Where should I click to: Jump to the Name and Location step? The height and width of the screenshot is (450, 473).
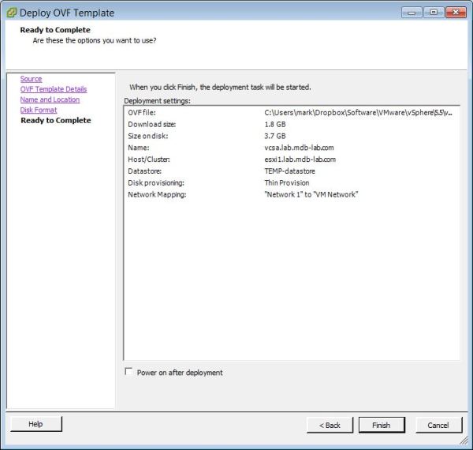click(x=50, y=99)
